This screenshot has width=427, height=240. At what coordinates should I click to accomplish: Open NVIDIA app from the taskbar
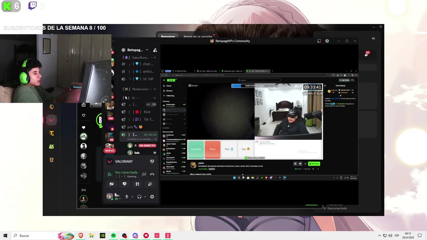point(102,236)
